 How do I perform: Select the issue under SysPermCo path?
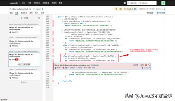[24, 75]
